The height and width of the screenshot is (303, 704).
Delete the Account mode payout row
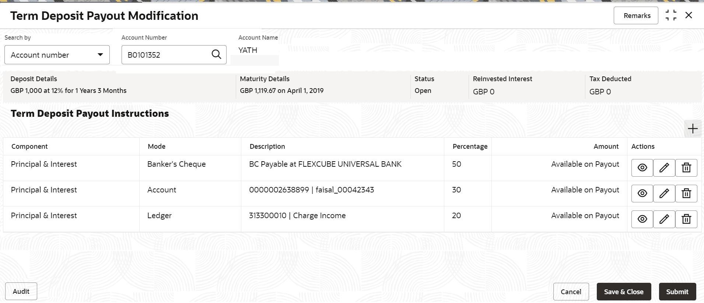686,194
